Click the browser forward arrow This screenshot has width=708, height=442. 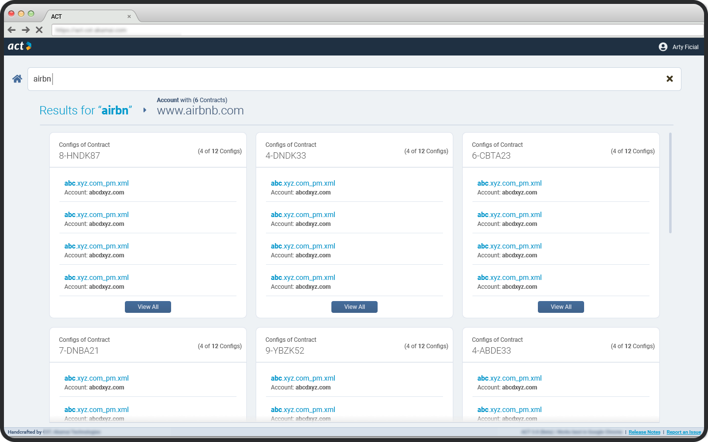click(x=26, y=30)
